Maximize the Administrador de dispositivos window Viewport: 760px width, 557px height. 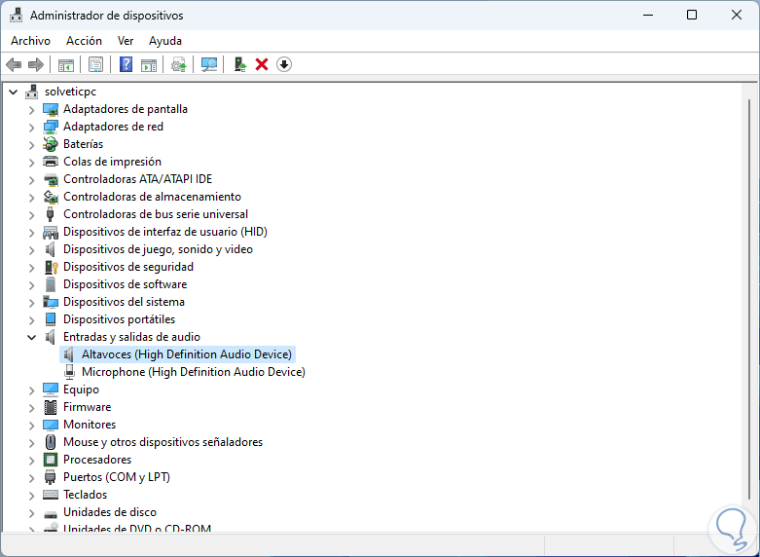coord(692,15)
